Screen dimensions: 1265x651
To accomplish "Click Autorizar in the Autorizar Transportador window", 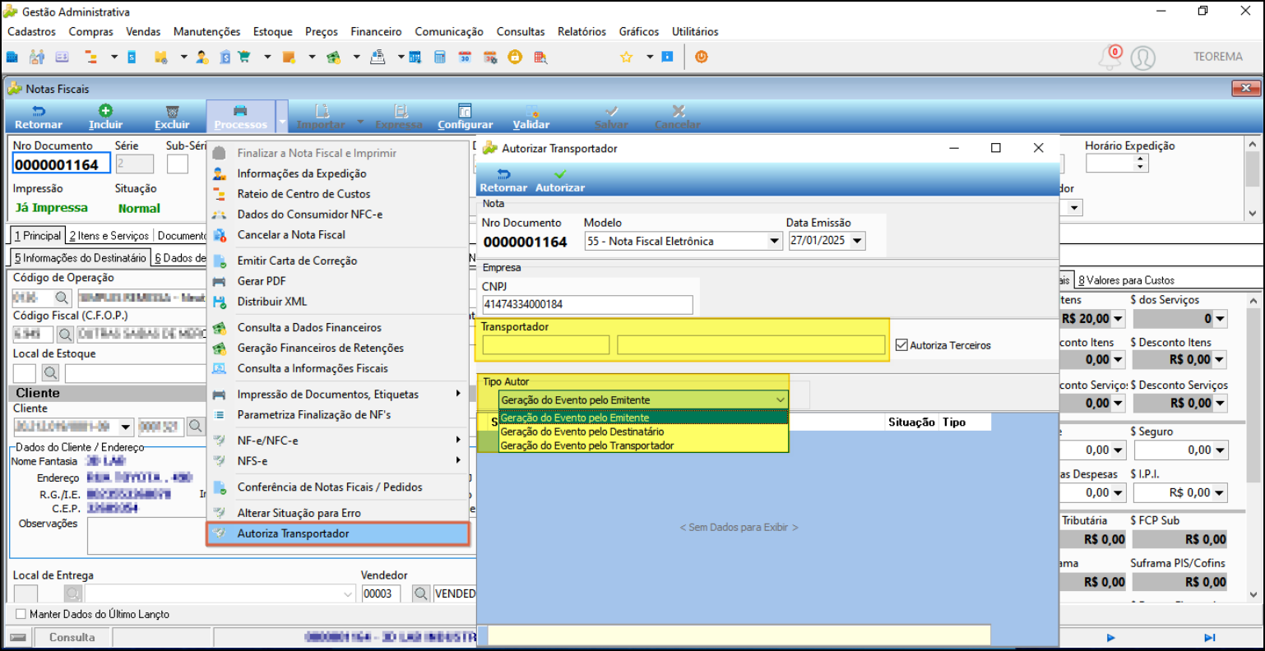I will pyautogui.click(x=560, y=181).
